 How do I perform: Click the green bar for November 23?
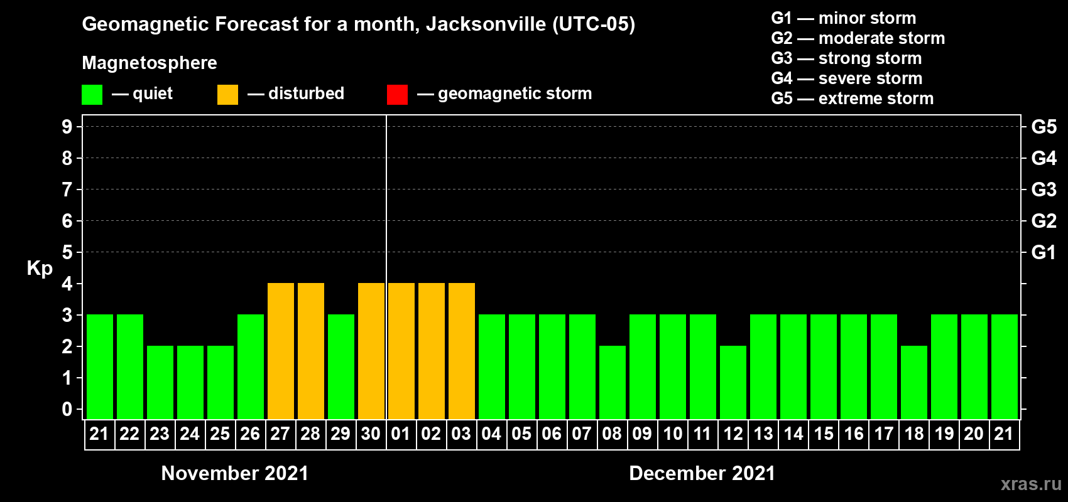point(160,382)
